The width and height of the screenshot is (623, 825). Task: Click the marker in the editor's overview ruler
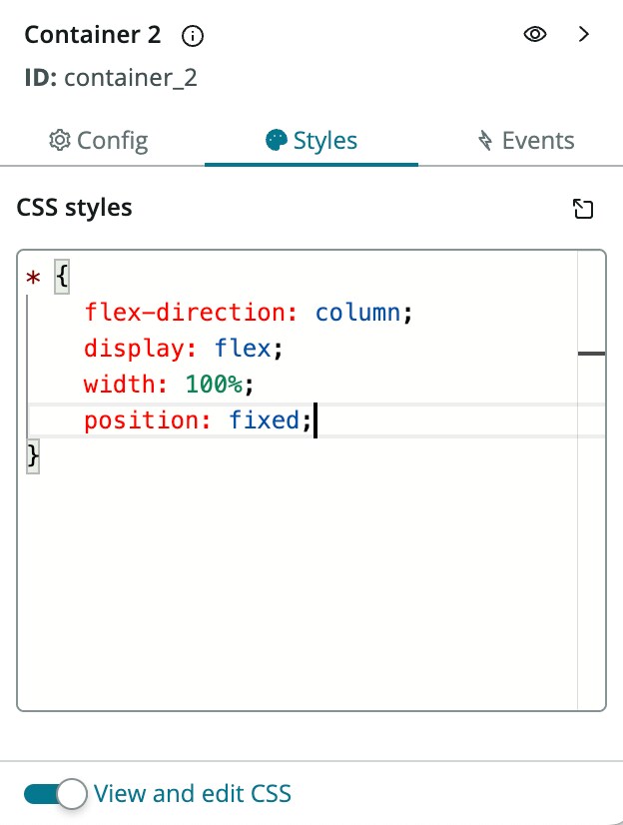click(591, 353)
